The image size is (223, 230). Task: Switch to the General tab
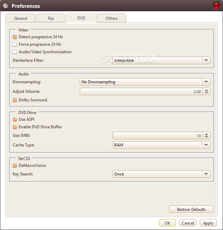click(20, 18)
